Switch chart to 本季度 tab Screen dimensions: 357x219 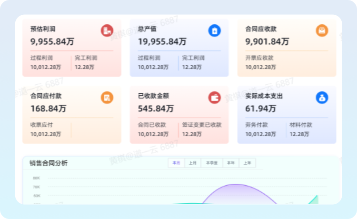pyautogui.click(x=211, y=163)
